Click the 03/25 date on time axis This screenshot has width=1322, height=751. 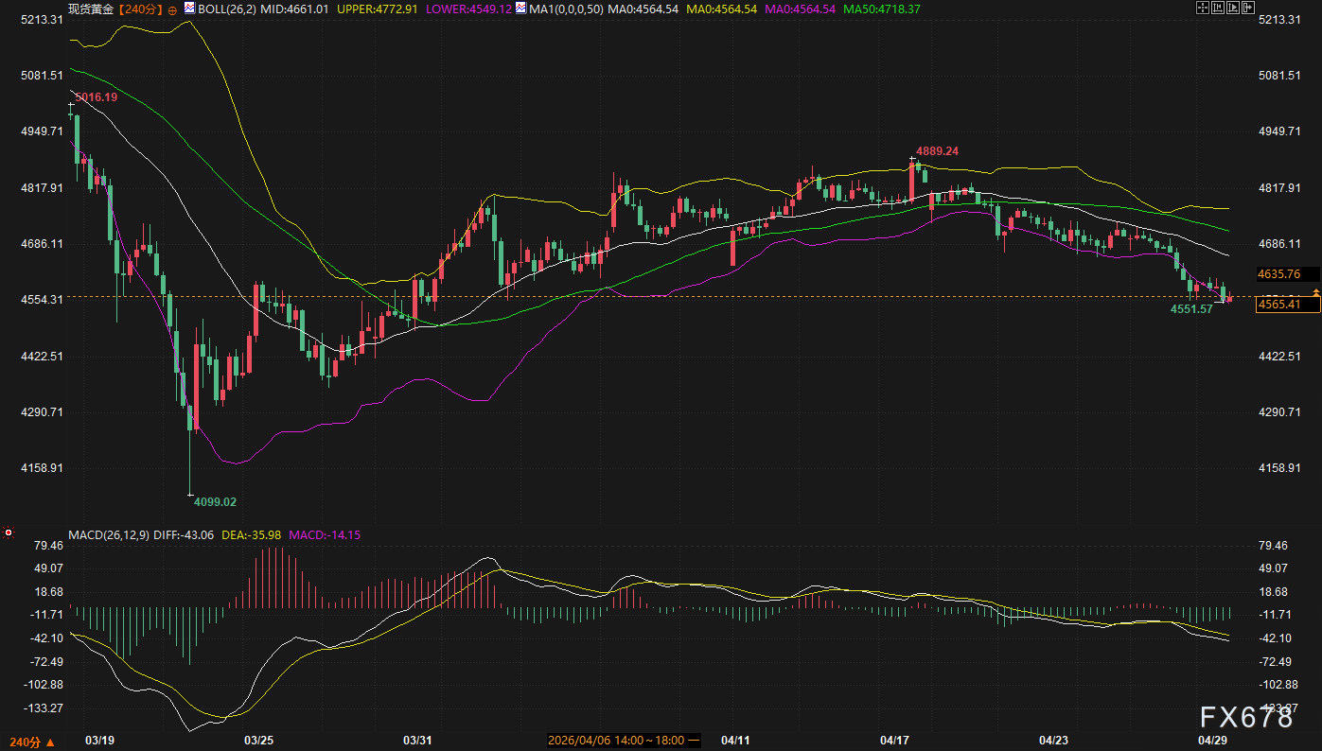[x=259, y=740]
